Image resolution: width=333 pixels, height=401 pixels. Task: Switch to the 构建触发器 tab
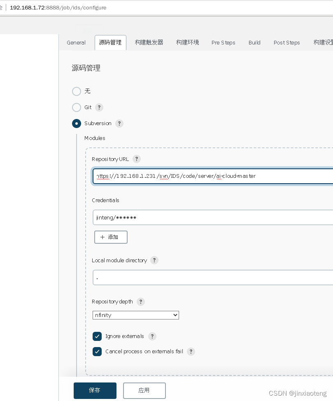[x=149, y=42]
